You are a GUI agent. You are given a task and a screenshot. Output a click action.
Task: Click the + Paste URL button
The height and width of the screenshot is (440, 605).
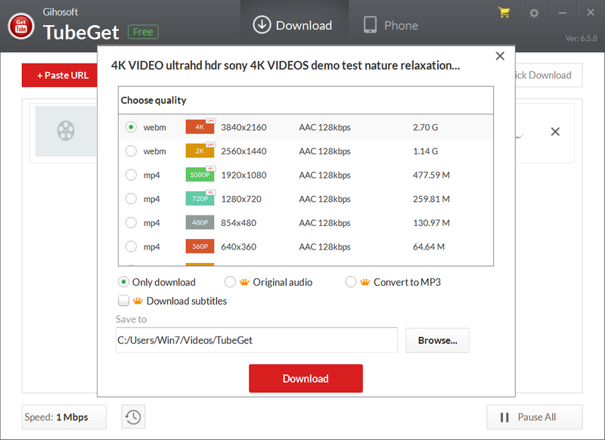coord(60,75)
